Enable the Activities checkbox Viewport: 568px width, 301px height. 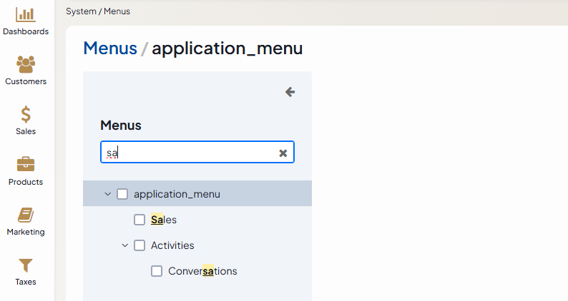point(139,245)
